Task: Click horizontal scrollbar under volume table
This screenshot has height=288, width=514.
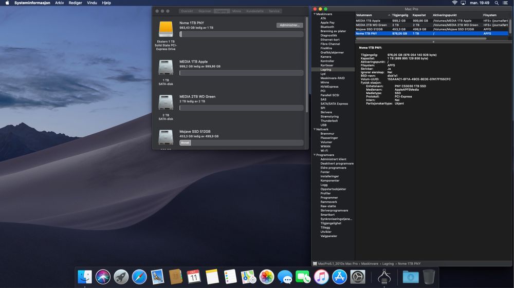Action: coord(421,38)
